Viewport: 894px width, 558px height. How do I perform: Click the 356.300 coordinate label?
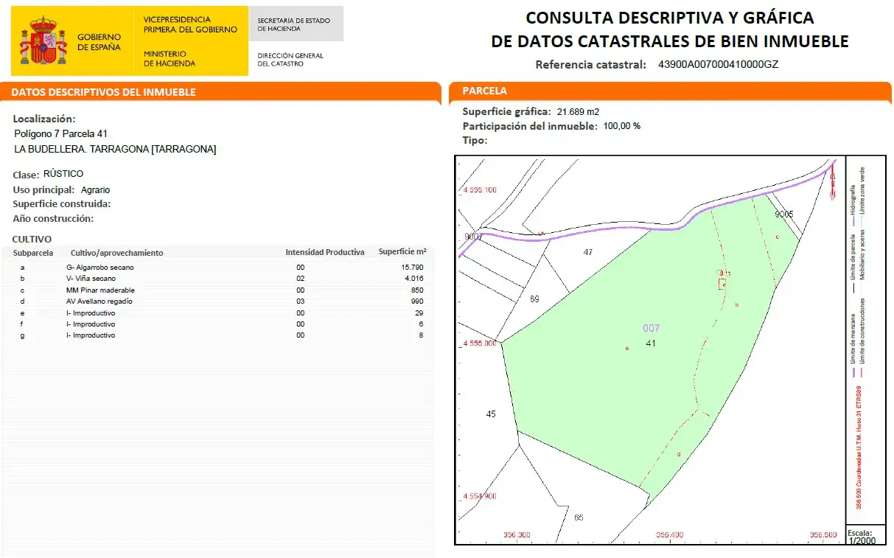pos(517,535)
